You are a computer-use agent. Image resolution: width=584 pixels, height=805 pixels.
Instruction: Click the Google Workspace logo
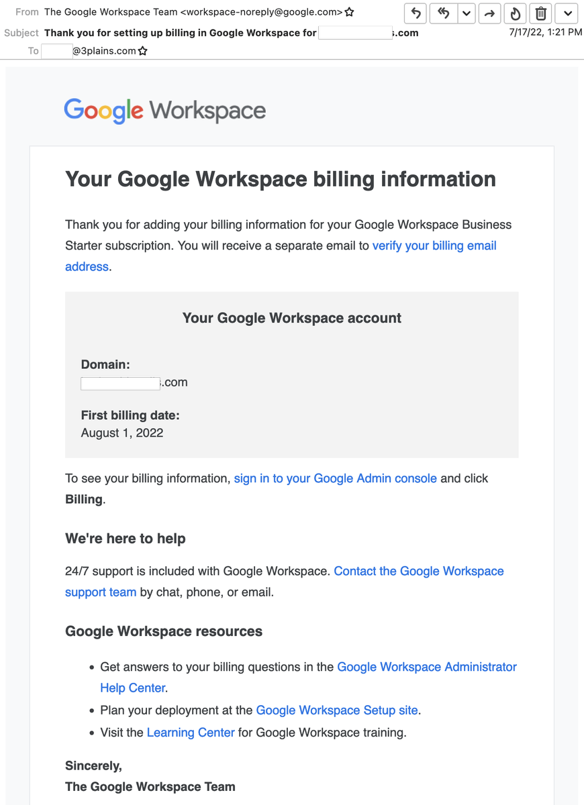tap(164, 111)
